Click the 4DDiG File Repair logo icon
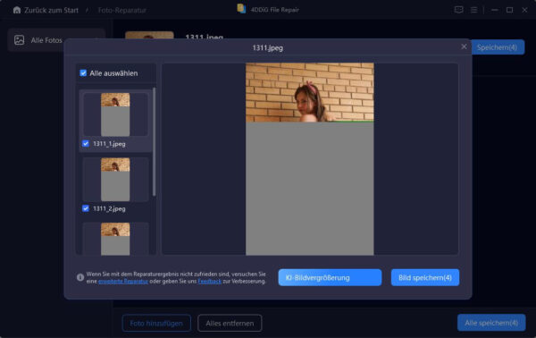 point(241,9)
